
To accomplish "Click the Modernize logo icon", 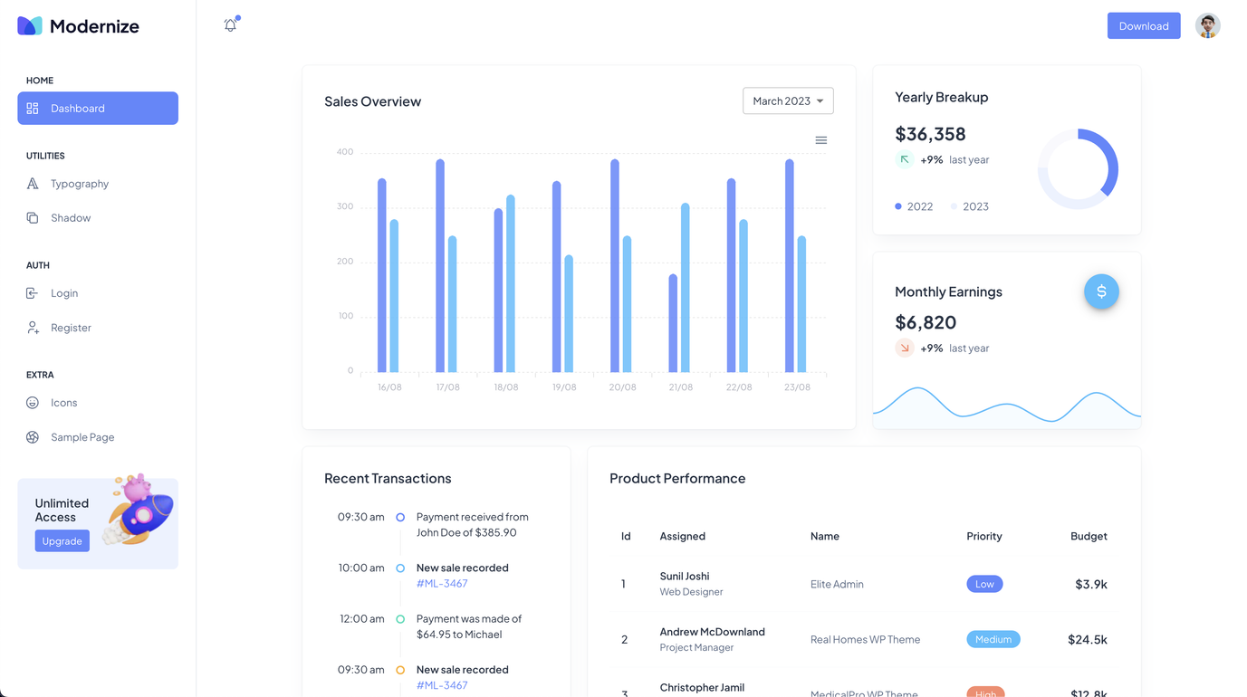I will click(30, 26).
